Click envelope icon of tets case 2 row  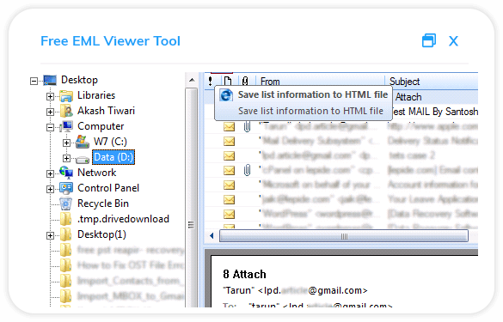coord(229,156)
